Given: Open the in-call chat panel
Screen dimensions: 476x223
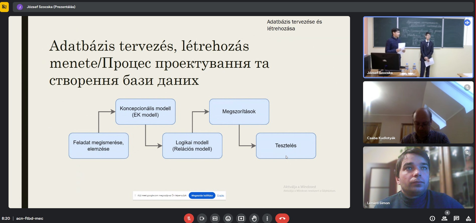Looking at the screenshot, I should (x=456, y=218).
